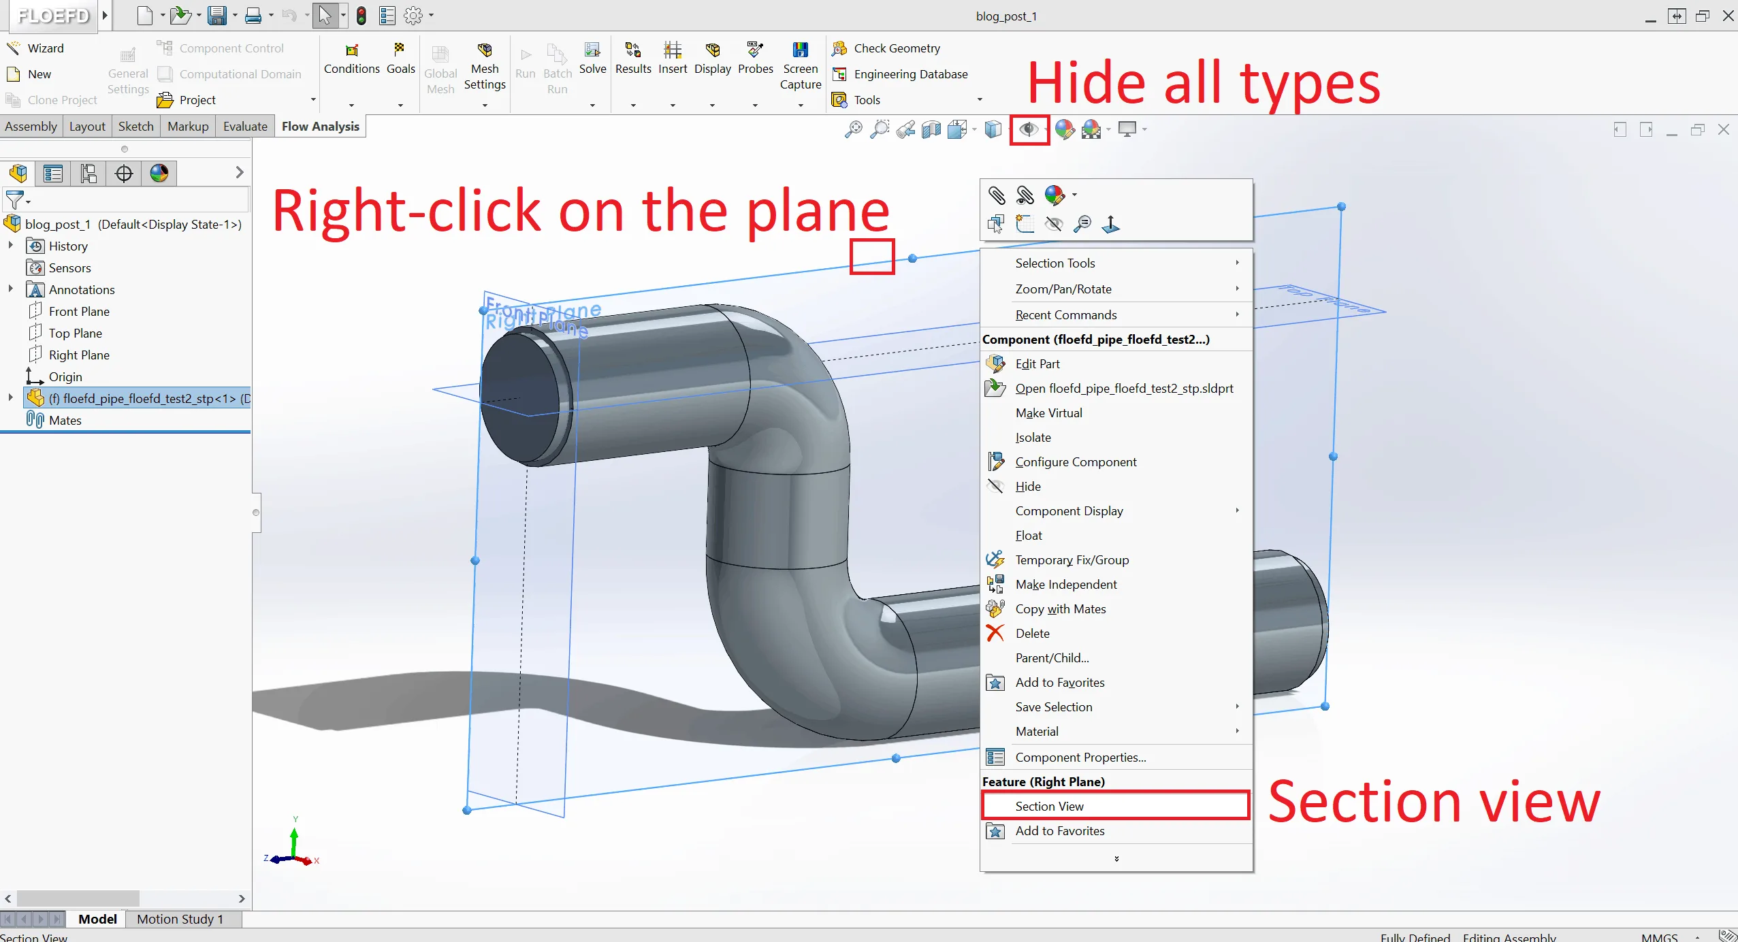Toggle the Hide/Show icon in context toolbar
The width and height of the screenshot is (1738, 942).
[1053, 224]
